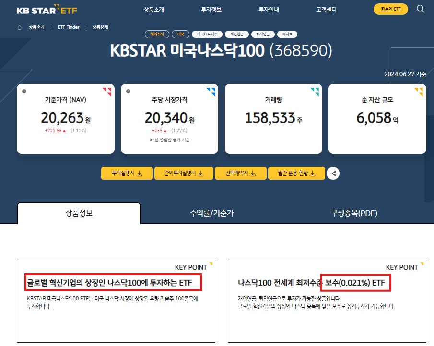Switch to 상품정보 tab
This screenshot has height=346, width=434.
79,213
